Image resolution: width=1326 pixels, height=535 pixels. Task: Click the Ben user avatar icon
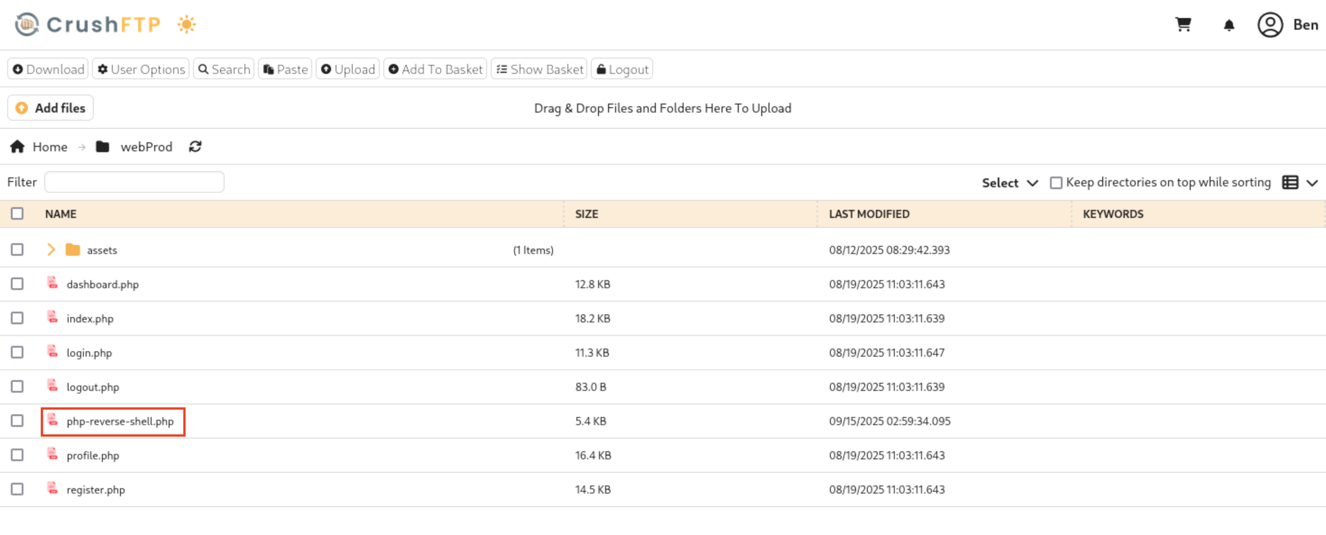pos(1270,25)
